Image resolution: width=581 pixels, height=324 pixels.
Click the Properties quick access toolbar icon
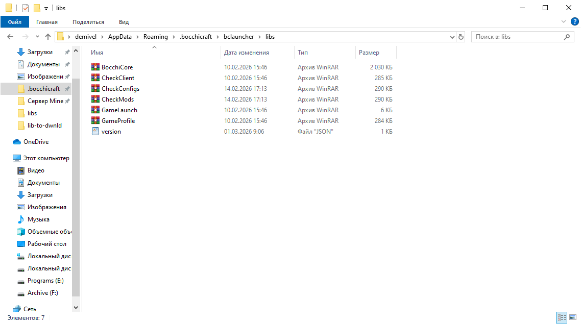(x=26, y=8)
